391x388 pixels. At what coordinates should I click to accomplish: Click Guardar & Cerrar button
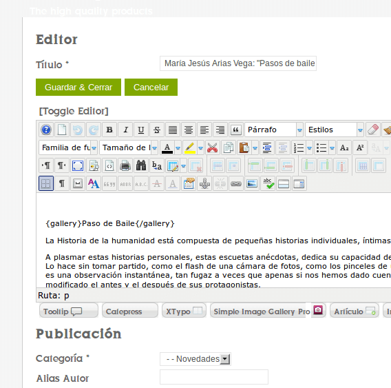78,87
